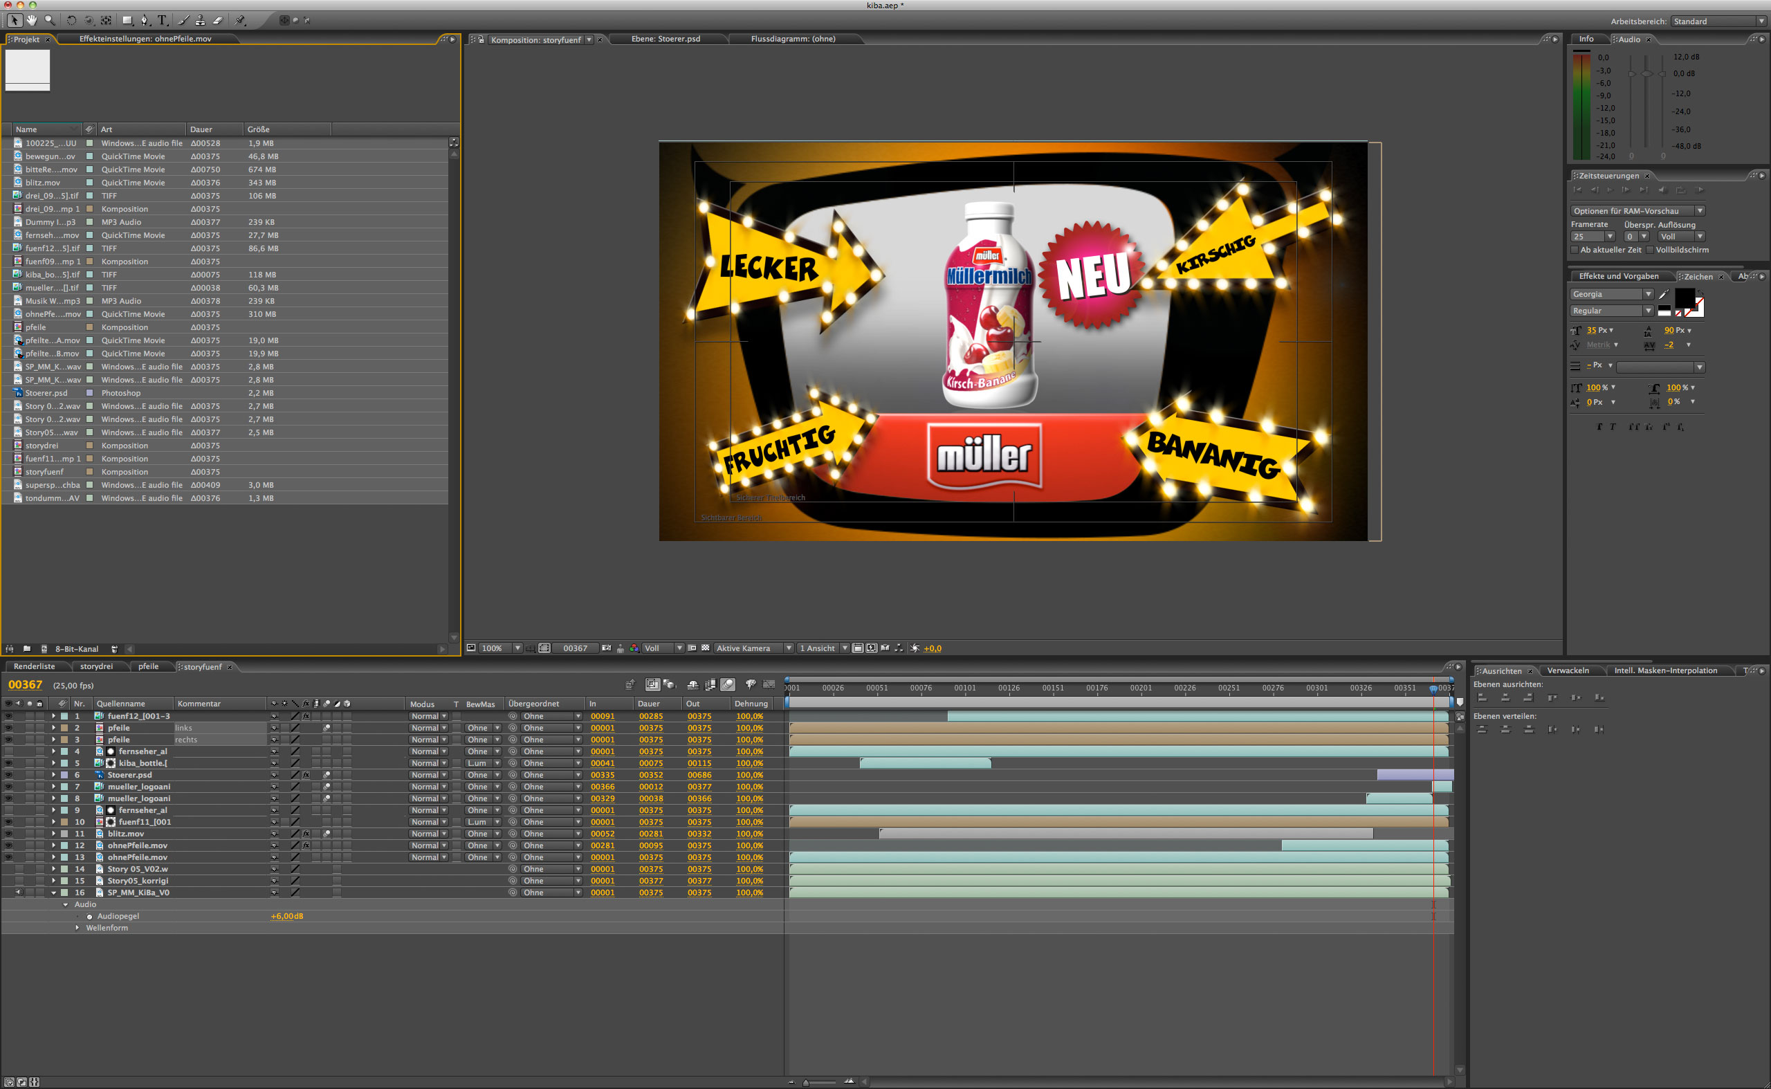Toggle Audiopegel stopwatch keyframe icon
1771x1089 pixels.
(x=89, y=917)
